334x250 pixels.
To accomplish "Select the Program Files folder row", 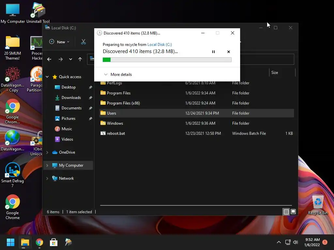I will pyautogui.click(x=196, y=93).
